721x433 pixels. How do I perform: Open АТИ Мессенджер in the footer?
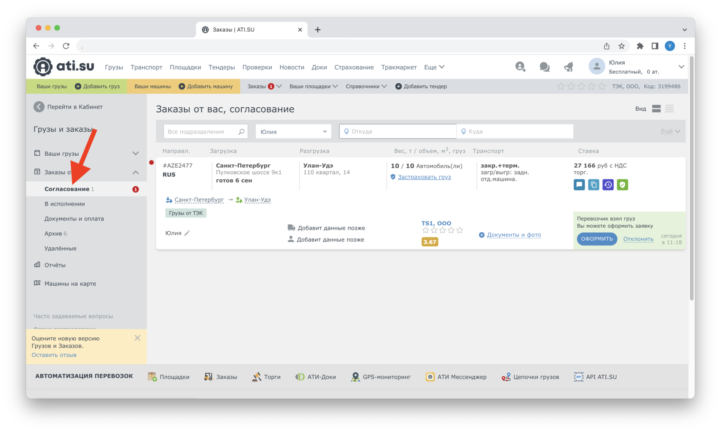(x=456, y=377)
